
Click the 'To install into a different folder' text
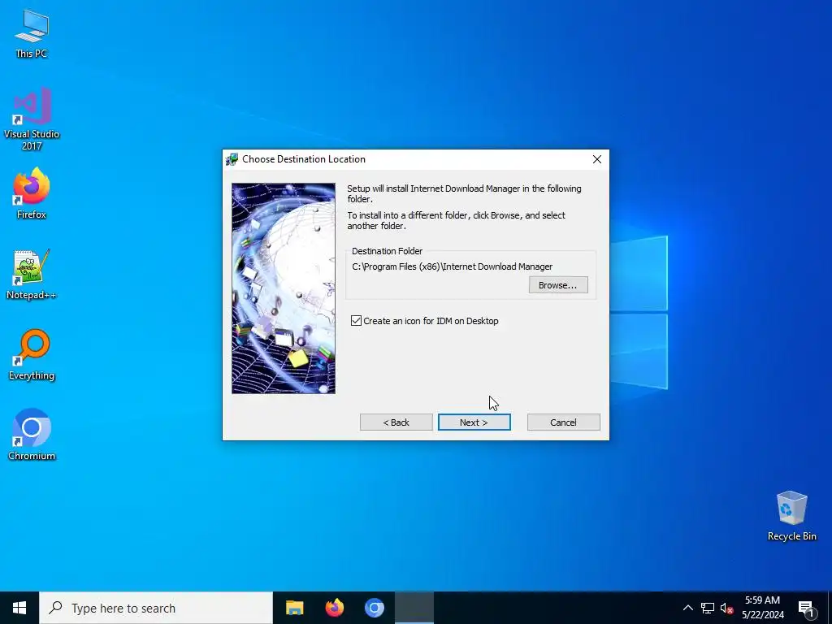point(456,220)
